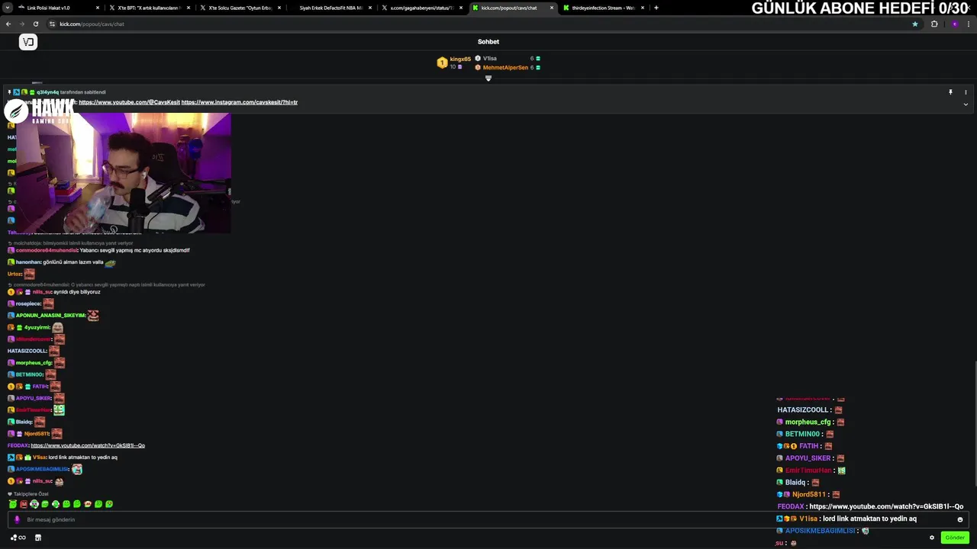The image size is (977, 549).
Task: Open the shop icon below message box
Action: 38,538
